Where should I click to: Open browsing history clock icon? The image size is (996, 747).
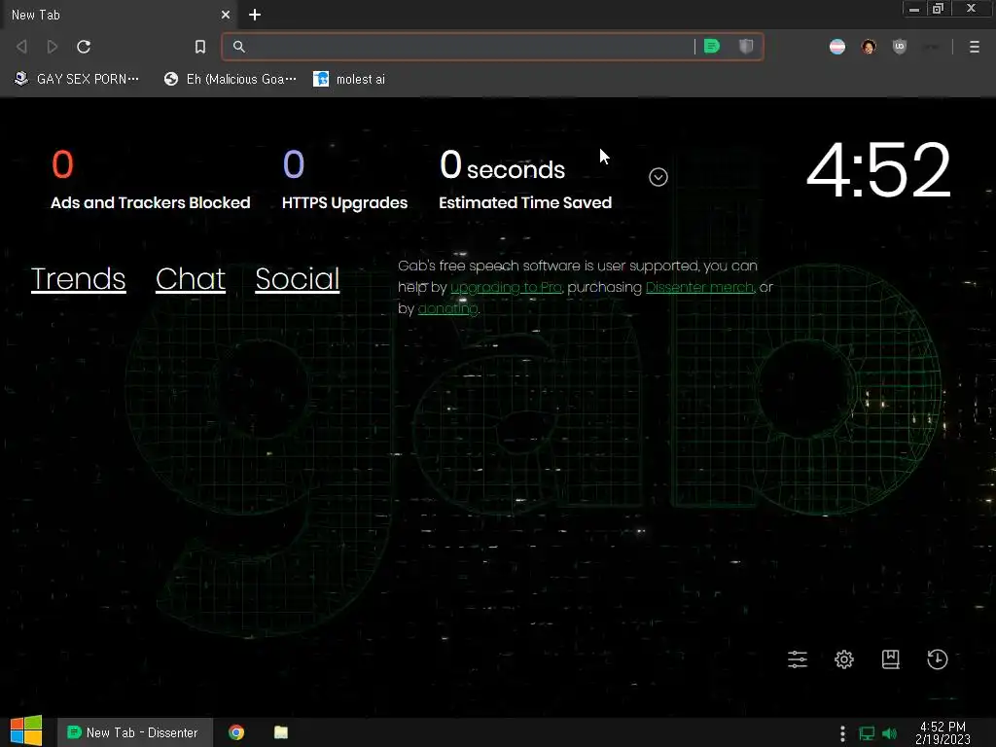[938, 659]
